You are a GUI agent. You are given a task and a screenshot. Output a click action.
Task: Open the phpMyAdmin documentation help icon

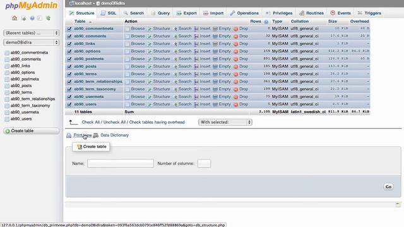coord(32,18)
